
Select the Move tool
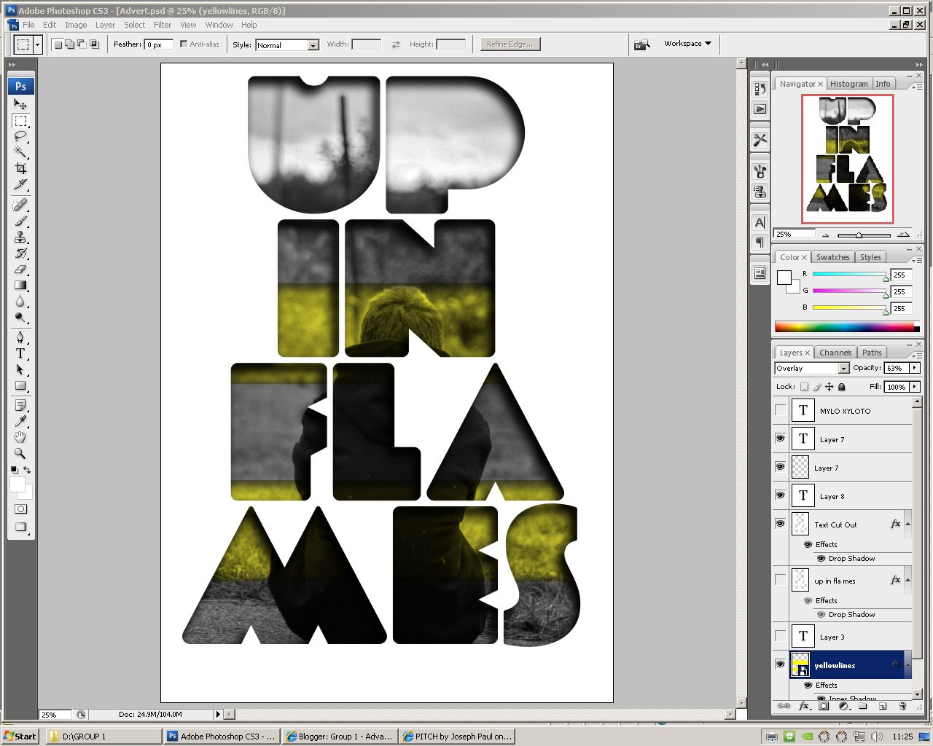tap(20, 104)
